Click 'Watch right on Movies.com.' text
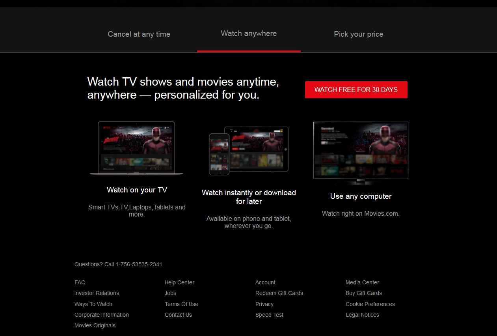This screenshot has height=336, width=497. pos(361,214)
